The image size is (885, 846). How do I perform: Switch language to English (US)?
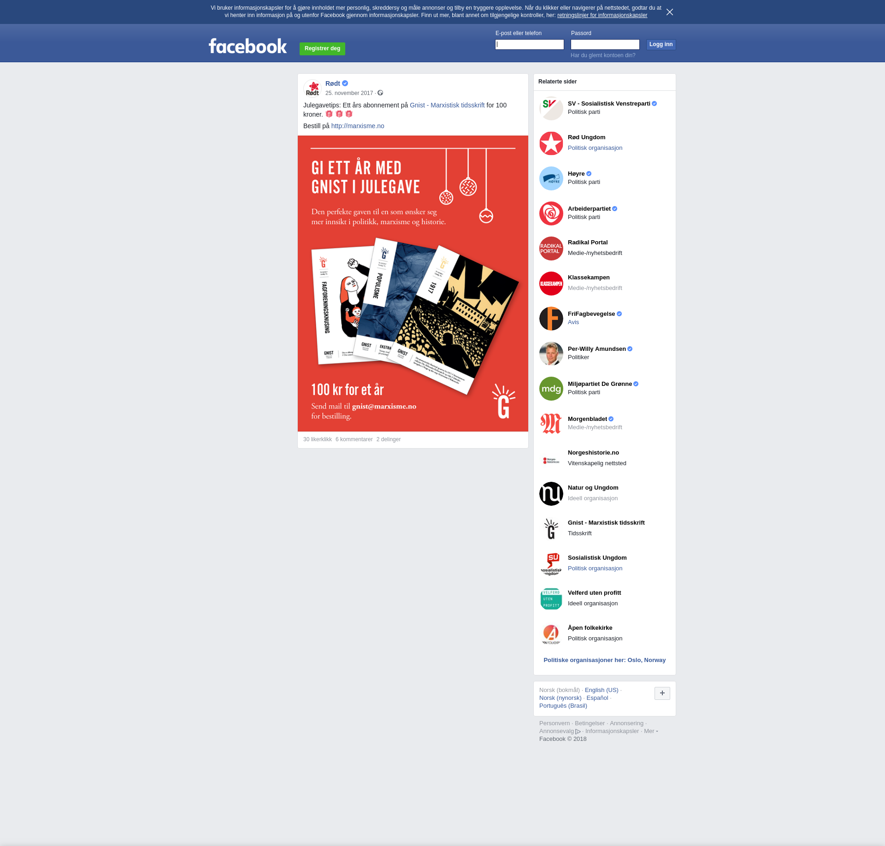602,690
